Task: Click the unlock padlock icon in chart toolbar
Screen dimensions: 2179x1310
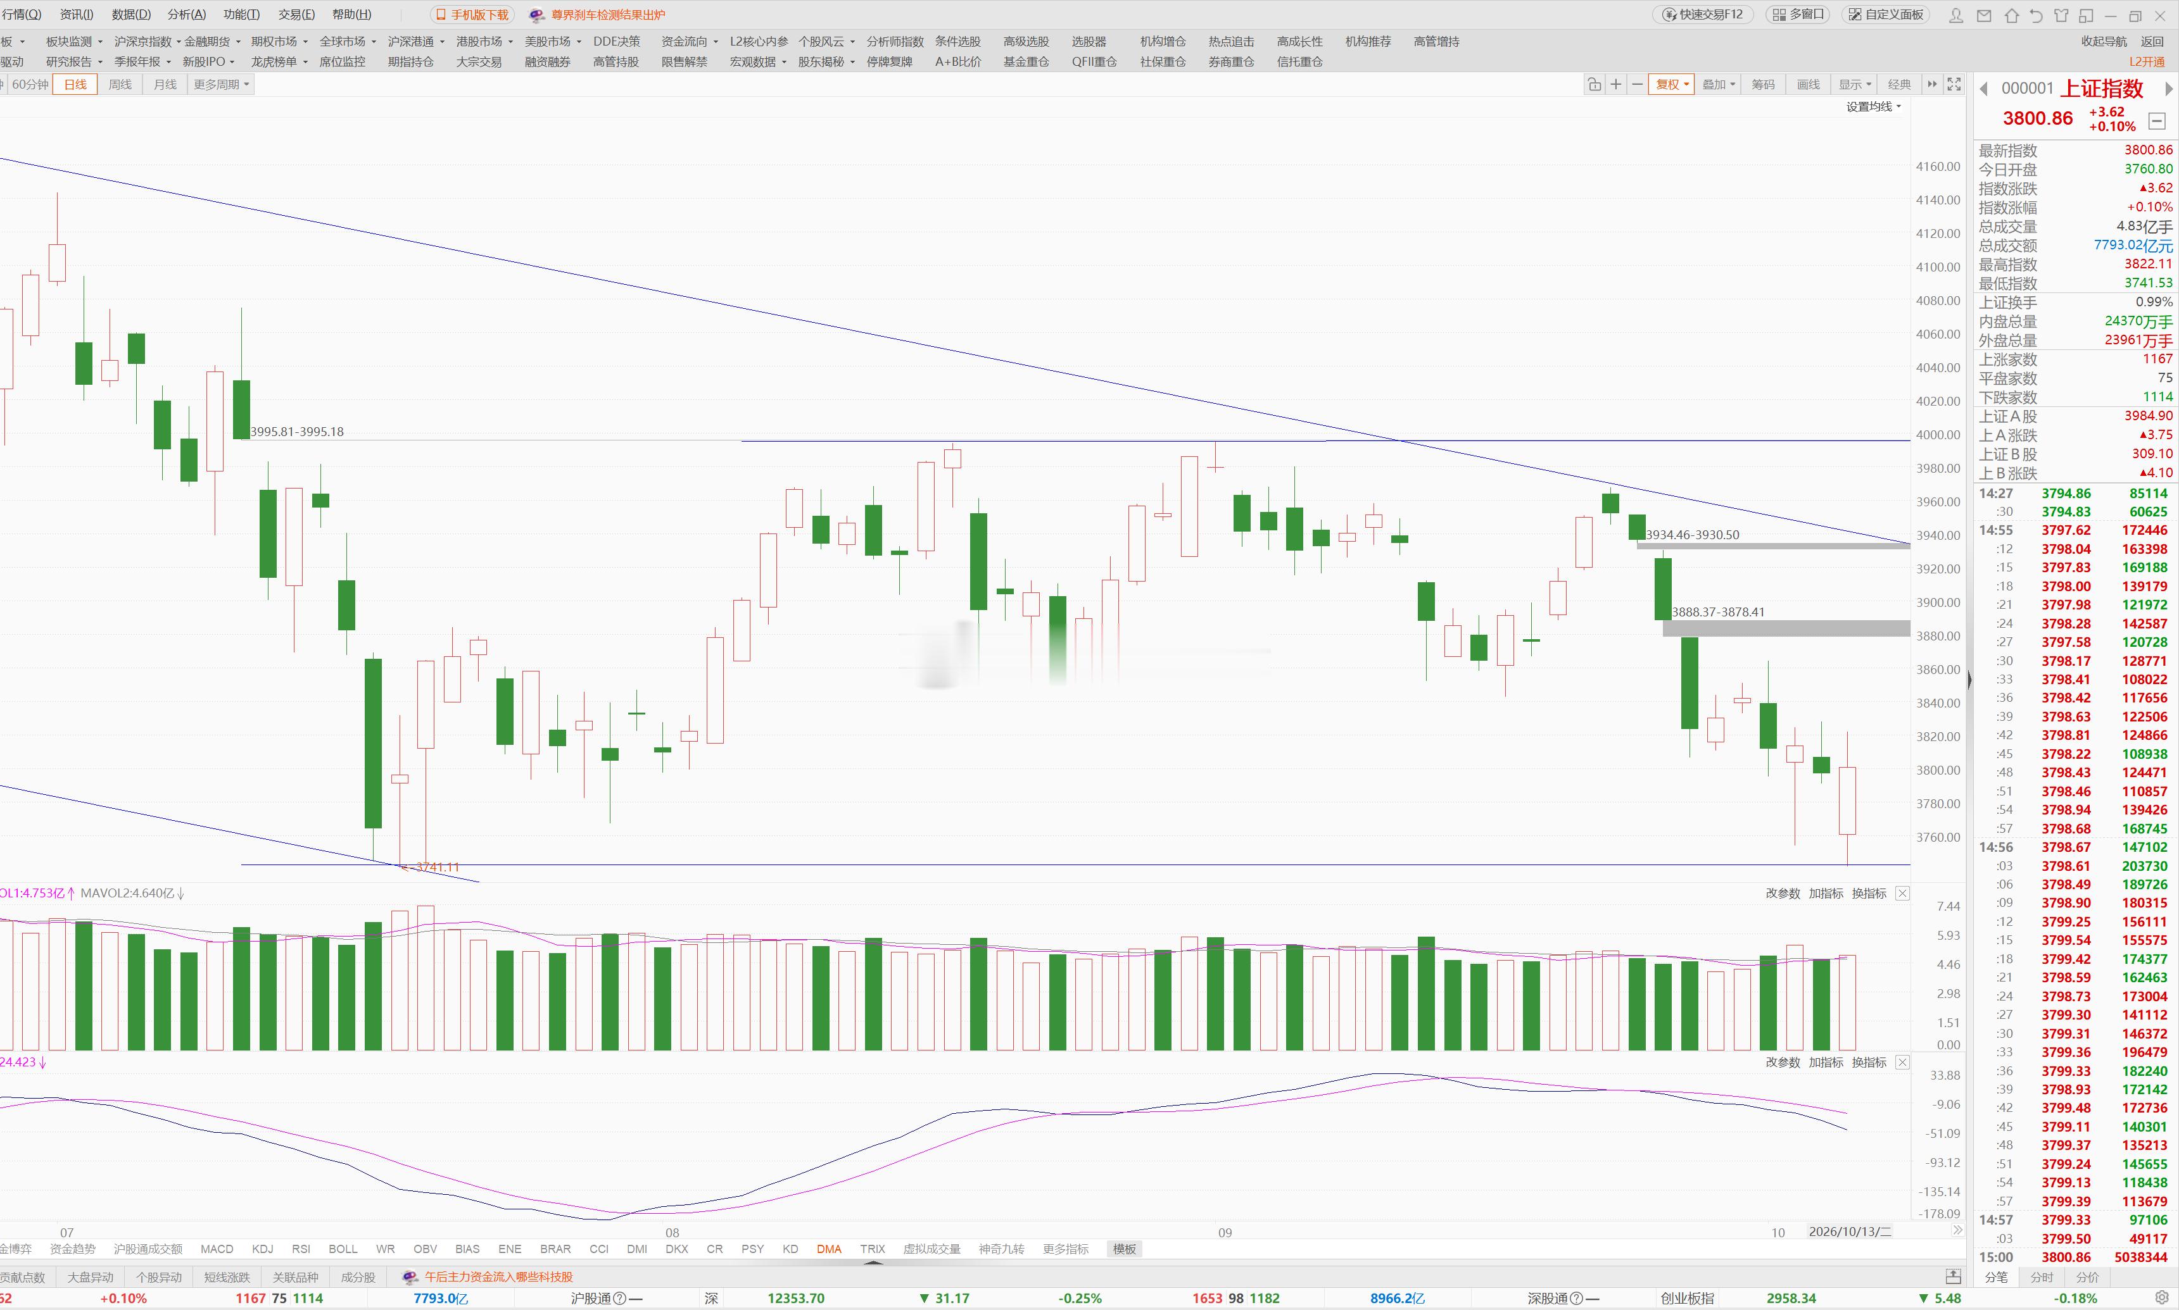Action: (x=1595, y=85)
